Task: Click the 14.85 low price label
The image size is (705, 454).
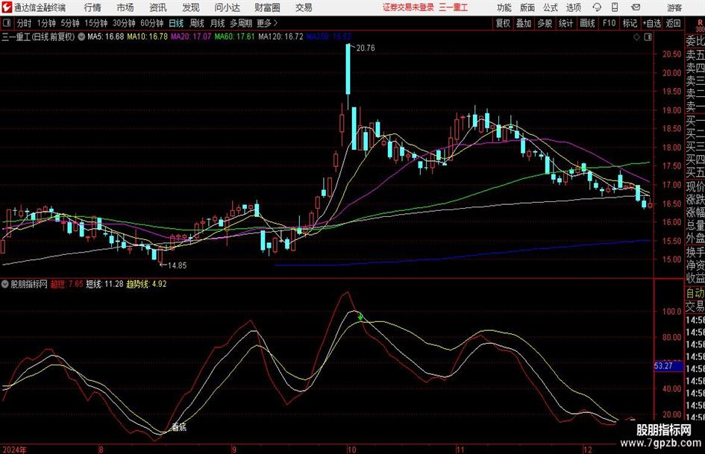Action: pos(177,265)
